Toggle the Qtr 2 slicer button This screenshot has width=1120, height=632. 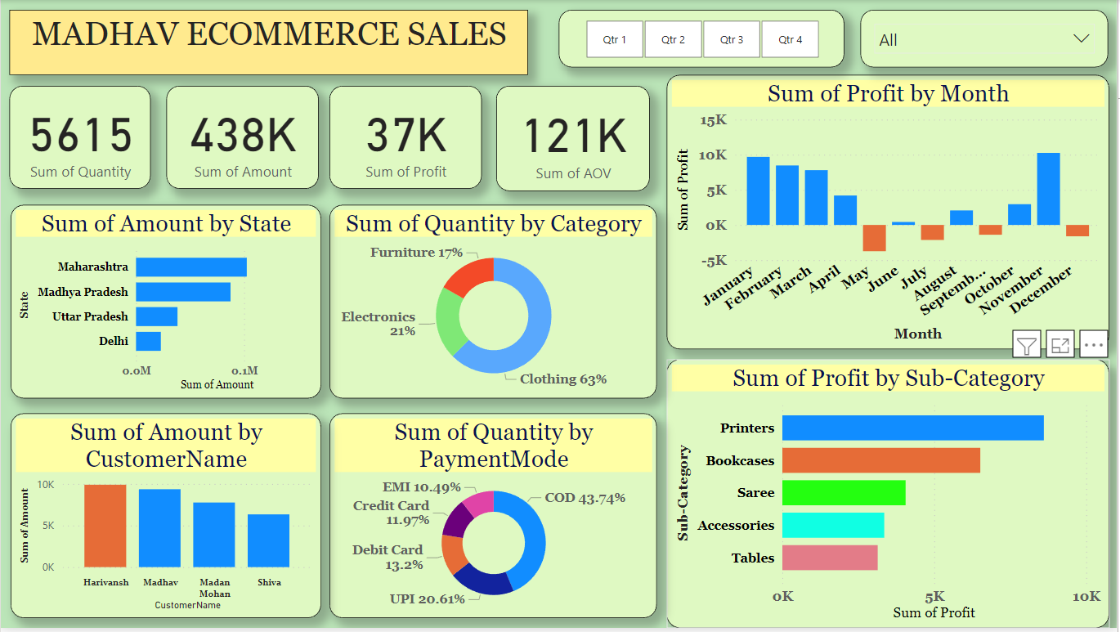point(673,39)
